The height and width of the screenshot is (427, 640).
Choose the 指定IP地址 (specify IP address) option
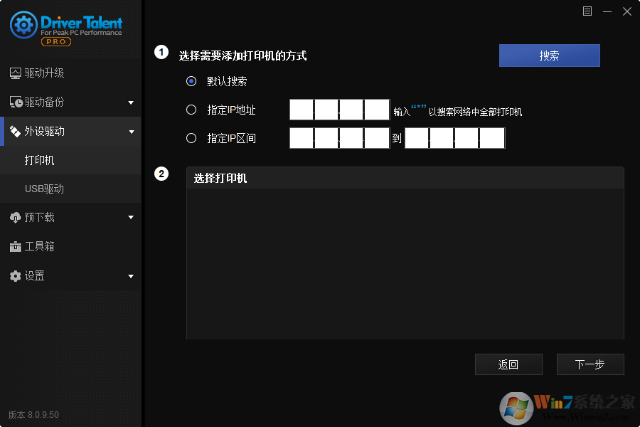(191, 110)
